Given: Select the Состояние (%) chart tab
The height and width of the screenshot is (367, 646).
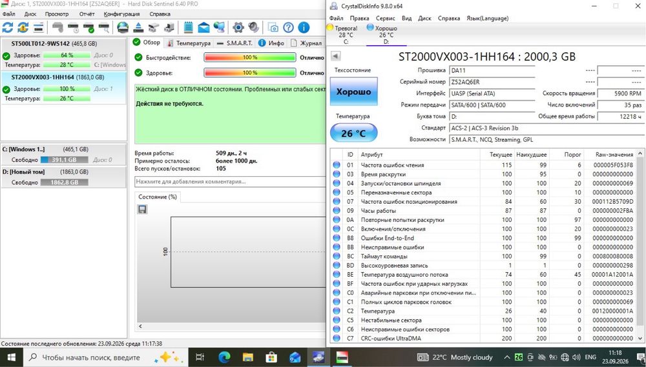Looking at the screenshot, I should tap(158, 197).
